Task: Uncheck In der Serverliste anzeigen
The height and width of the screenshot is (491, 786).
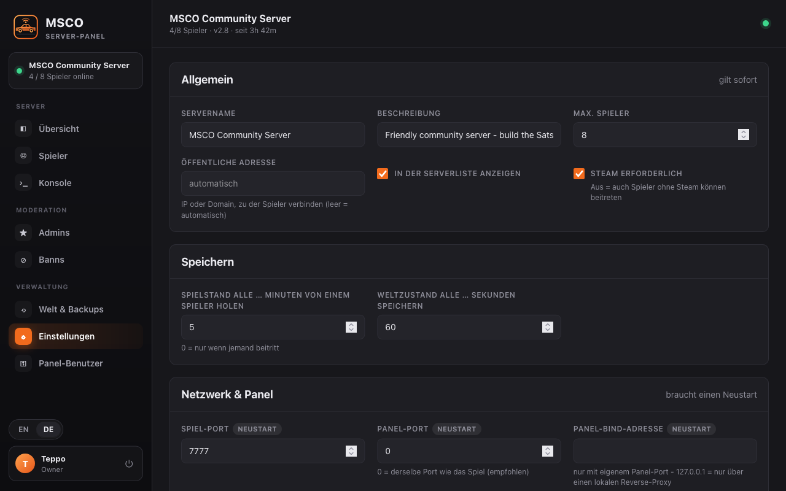Action: point(383,174)
